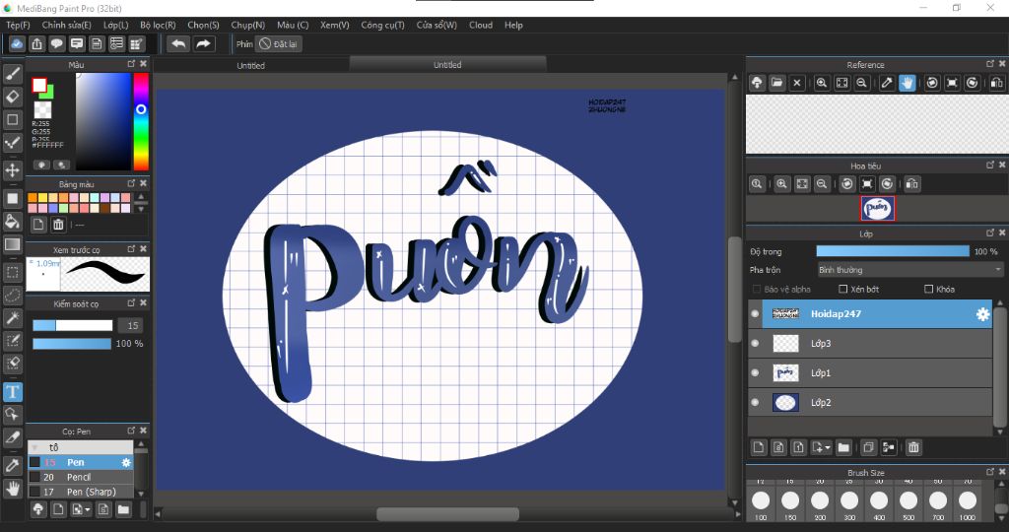Hide the Lớp2 layer

756,403
